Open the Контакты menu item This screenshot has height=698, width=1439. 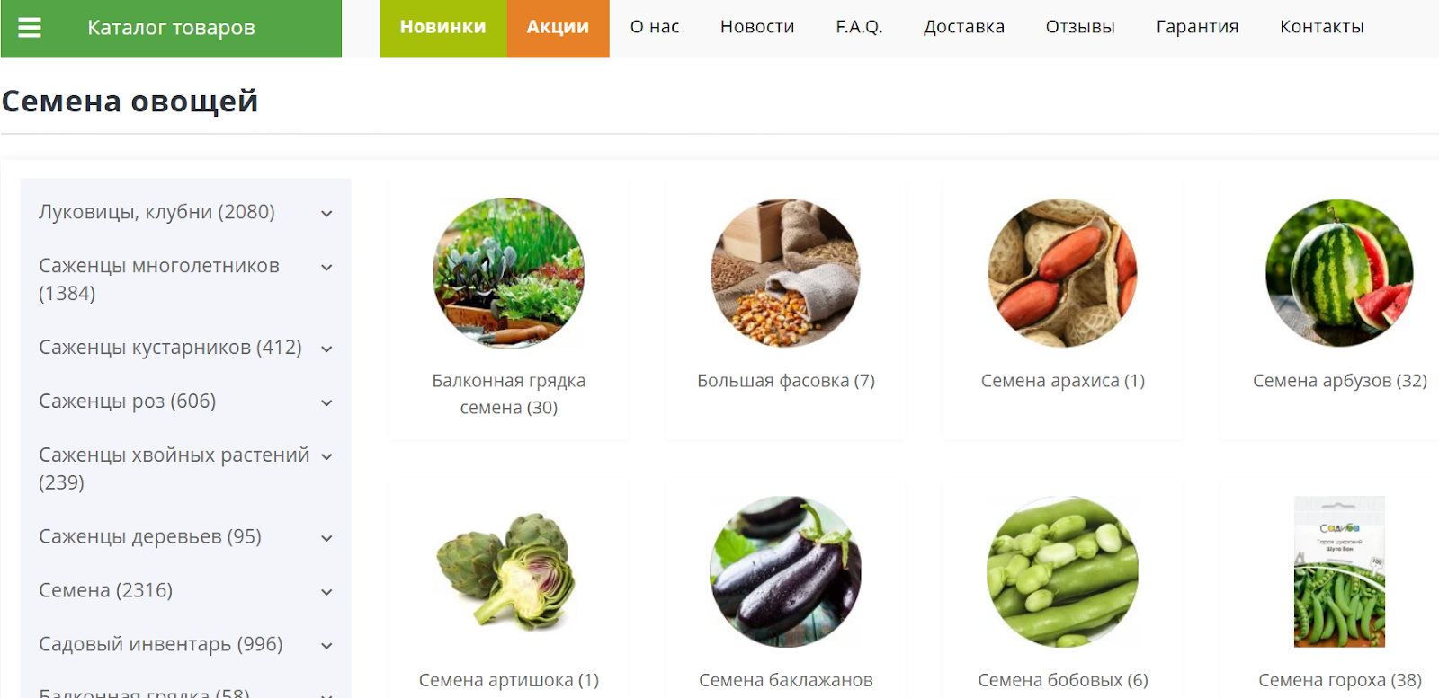1322,27
